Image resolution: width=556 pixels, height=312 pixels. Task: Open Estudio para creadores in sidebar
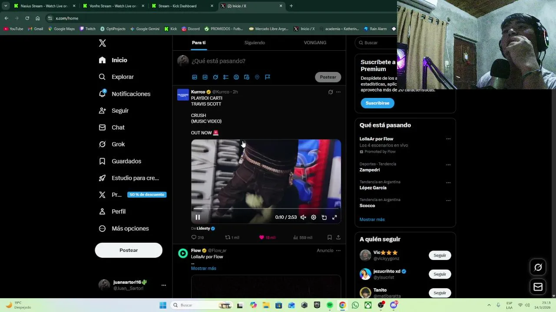129,178
